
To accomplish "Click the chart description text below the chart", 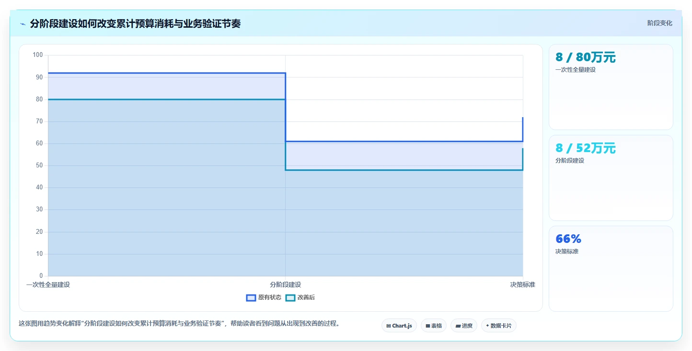I will pos(179,323).
